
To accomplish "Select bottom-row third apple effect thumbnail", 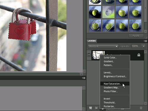I will tap(122, 25).
